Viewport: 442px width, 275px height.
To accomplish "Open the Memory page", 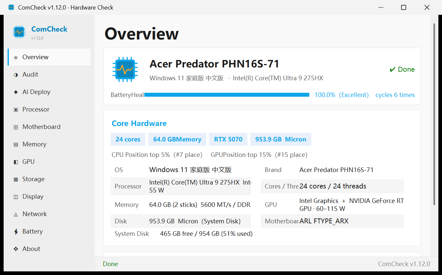I will 49,144.
